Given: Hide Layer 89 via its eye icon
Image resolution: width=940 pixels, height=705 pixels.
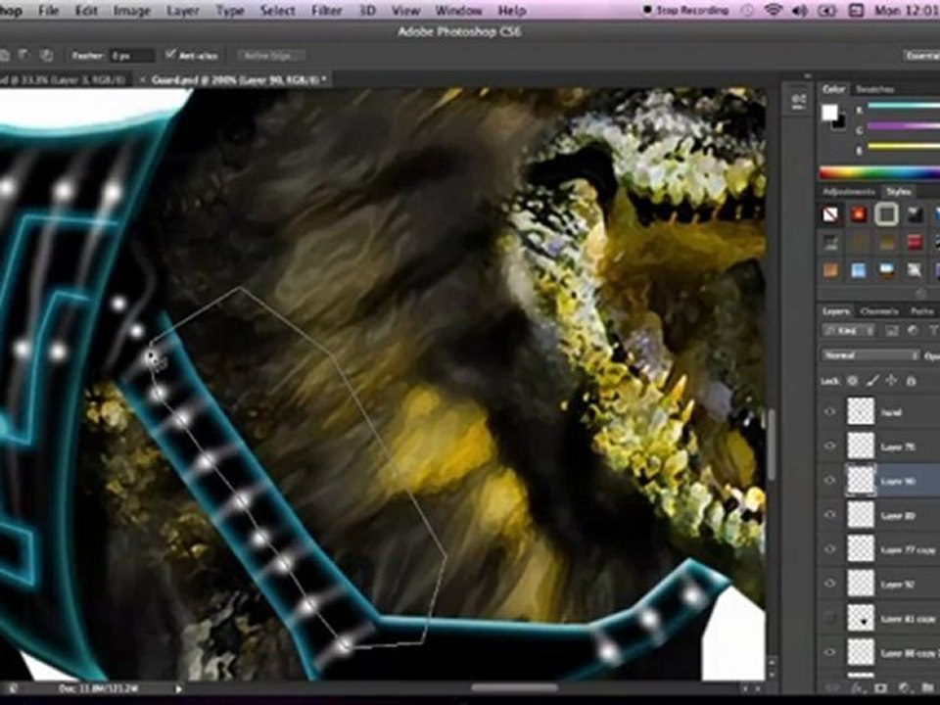Looking at the screenshot, I should [830, 514].
